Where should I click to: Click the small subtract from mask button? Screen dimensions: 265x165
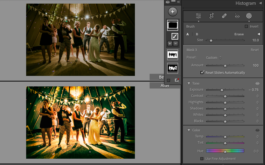(175, 43)
